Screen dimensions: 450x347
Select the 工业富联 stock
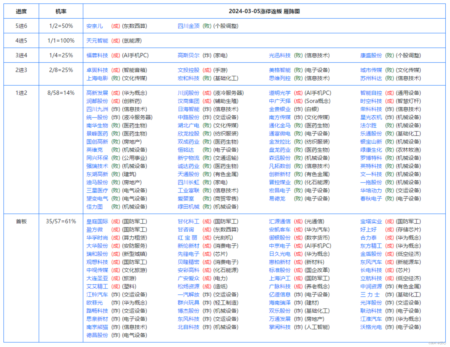pyautogui.click(x=188, y=191)
